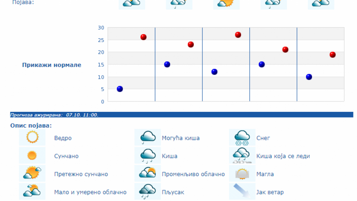Select the Снег snow legend icon
Image resolution: width=357 pixels, height=201 pixels.
coord(242,137)
